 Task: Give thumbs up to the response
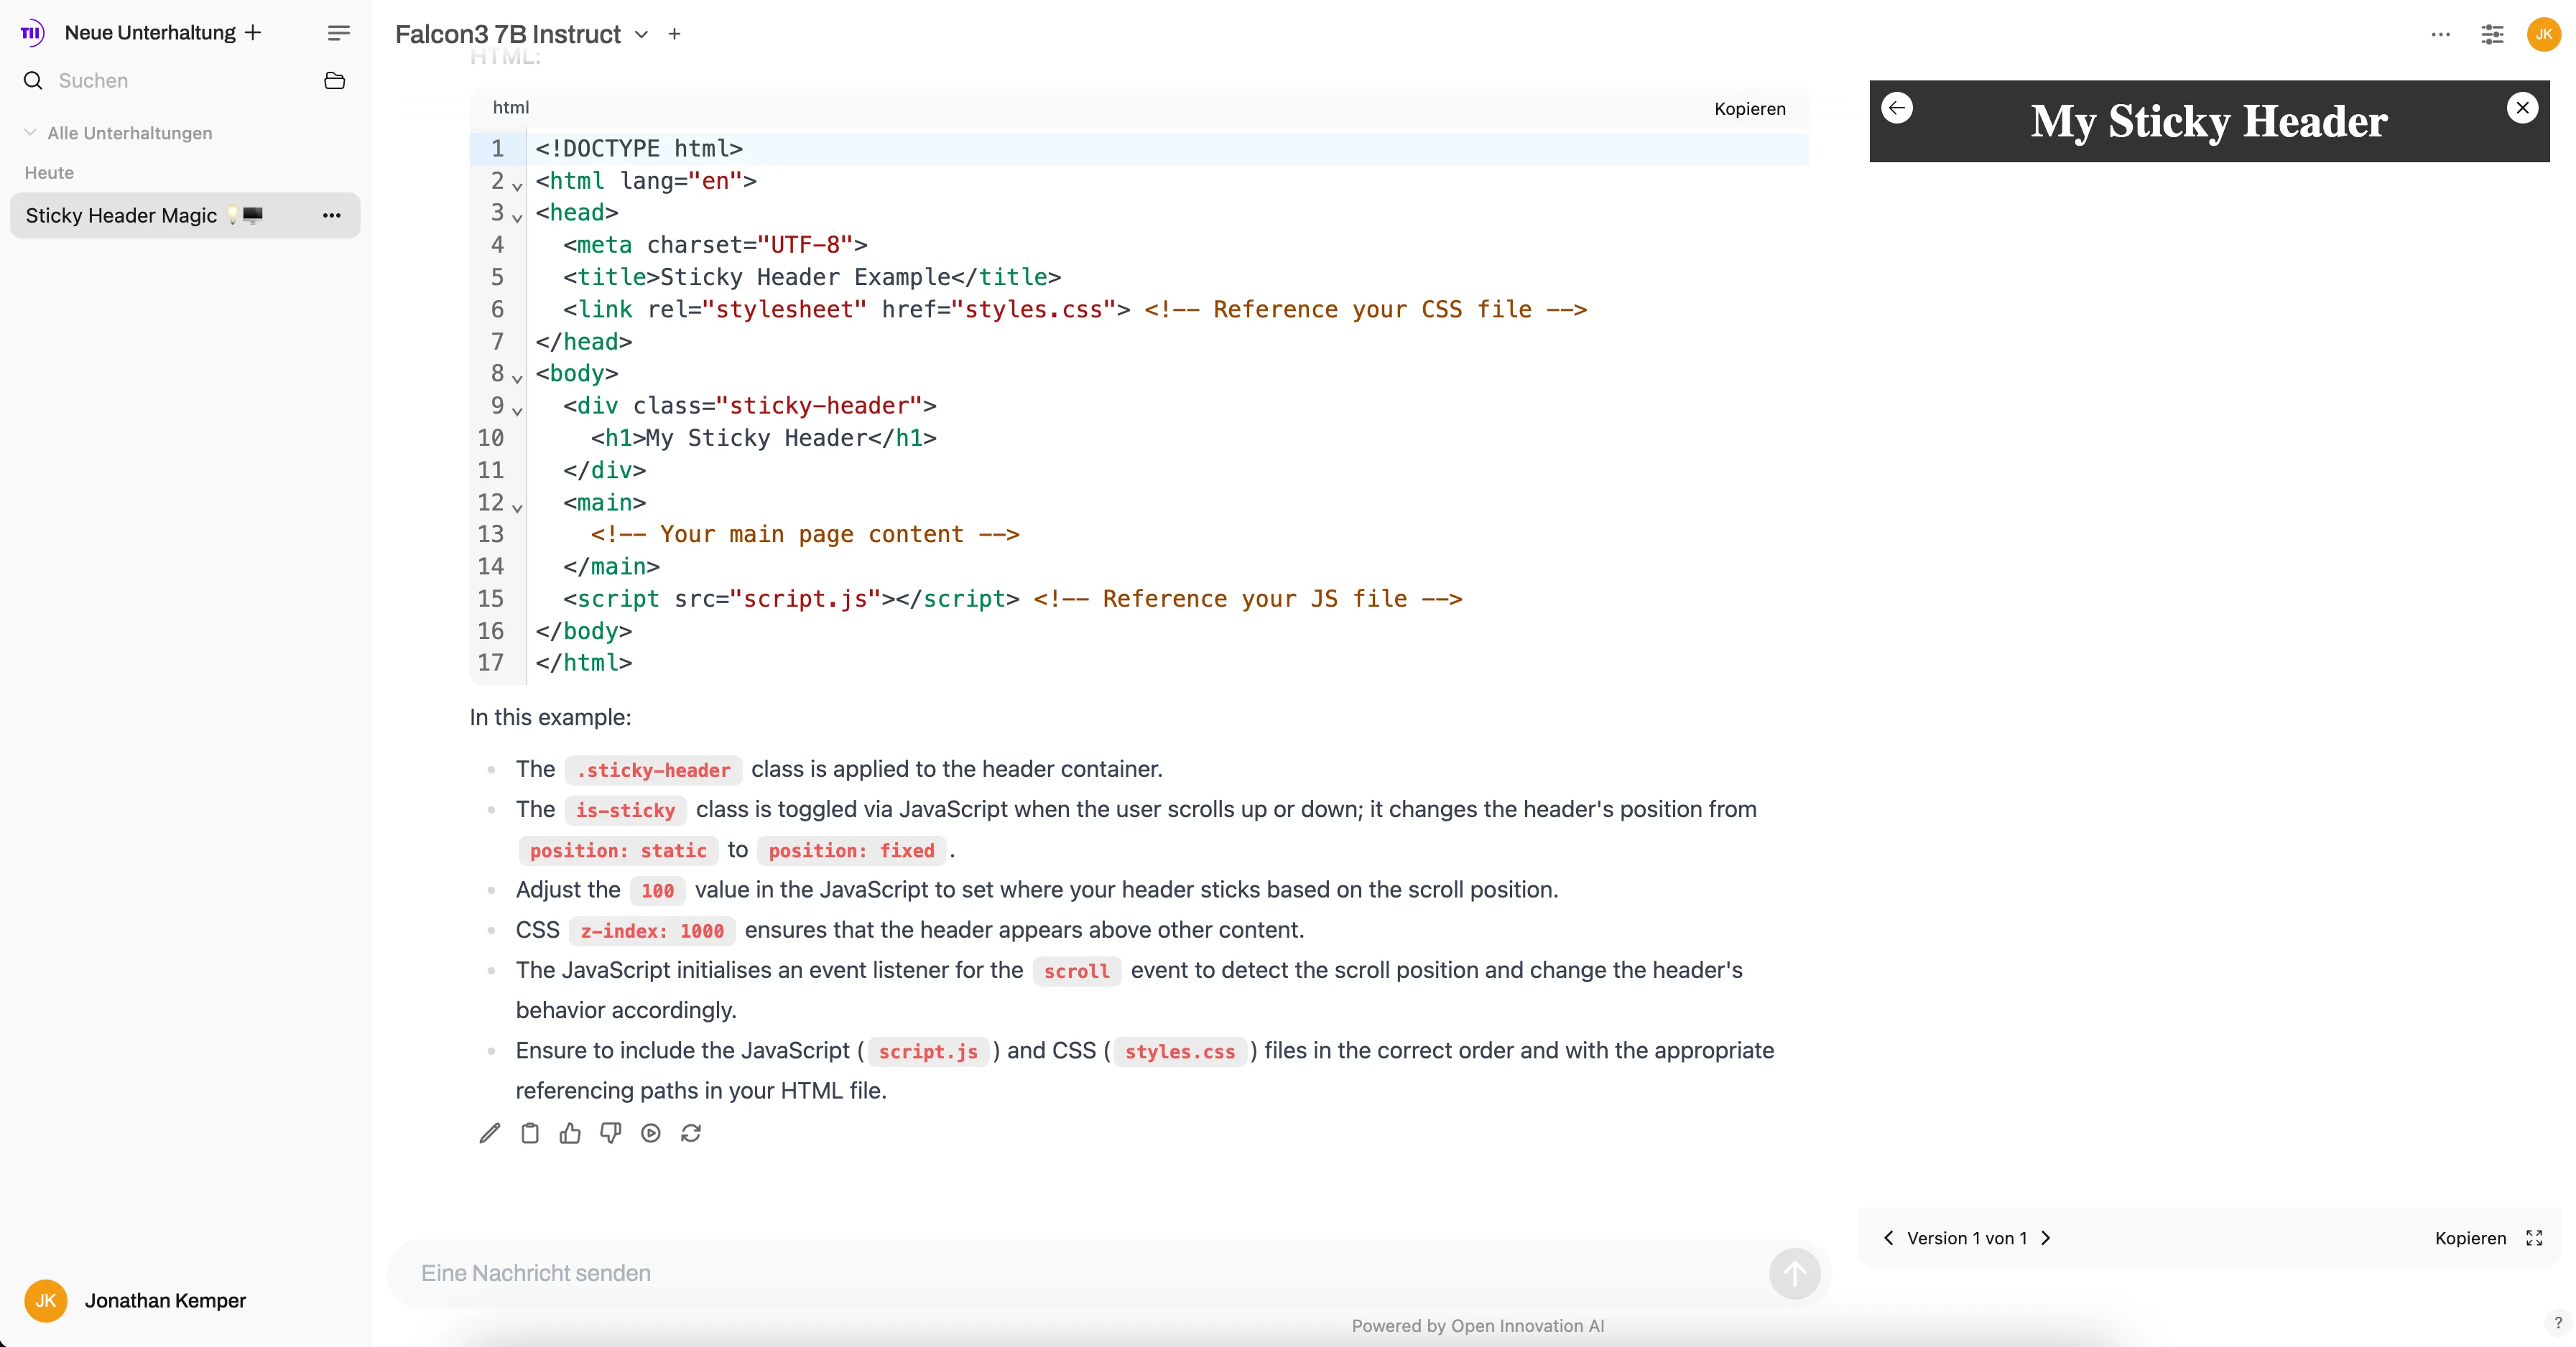pyautogui.click(x=570, y=1133)
